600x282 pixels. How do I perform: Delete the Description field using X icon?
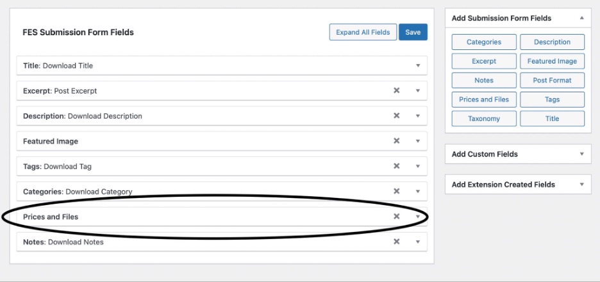[396, 115]
